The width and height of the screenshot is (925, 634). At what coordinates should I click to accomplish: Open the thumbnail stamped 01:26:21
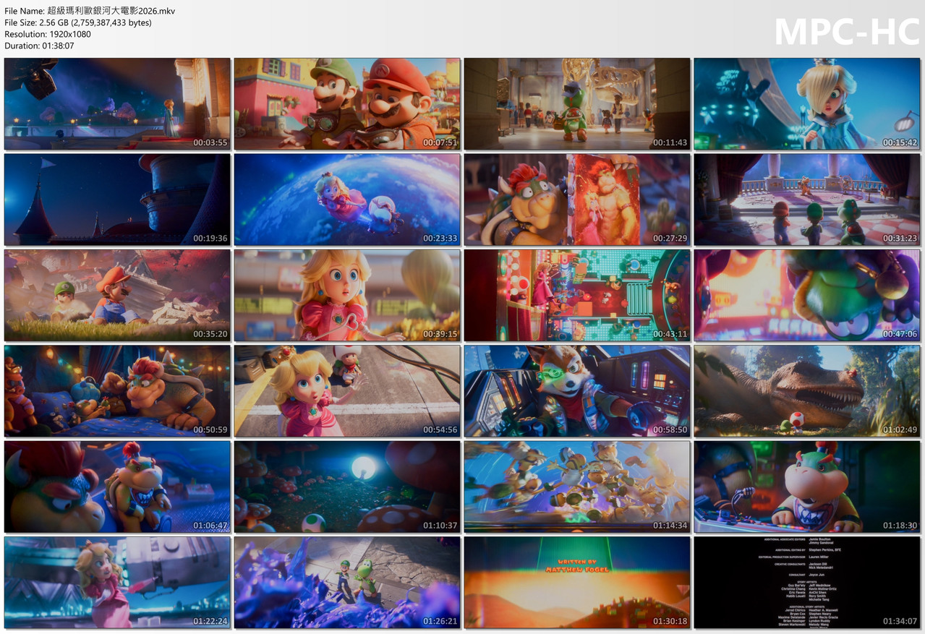tap(347, 582)
